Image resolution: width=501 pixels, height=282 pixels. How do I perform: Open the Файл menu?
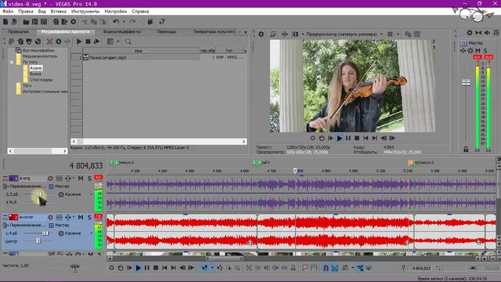[8, 11]
